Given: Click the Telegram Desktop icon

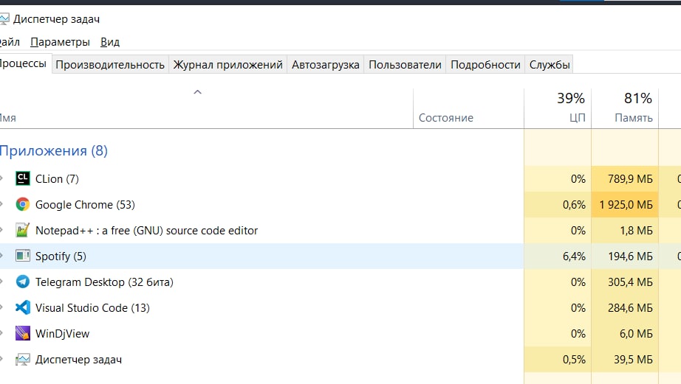Looking at the screenshot, I should tap(23, 282).
